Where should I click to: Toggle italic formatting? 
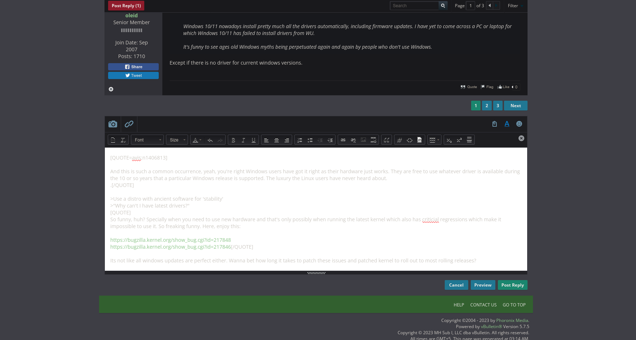243,140
